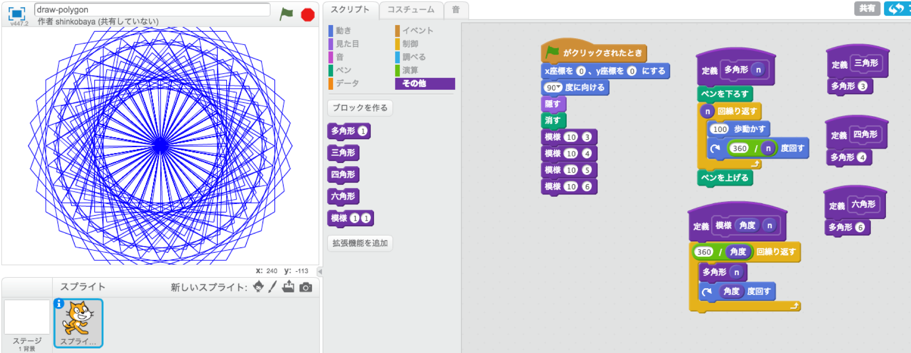Choose new sprite from library icon
This screenshot has width=911, height=353.
click(x=258, y=286)
